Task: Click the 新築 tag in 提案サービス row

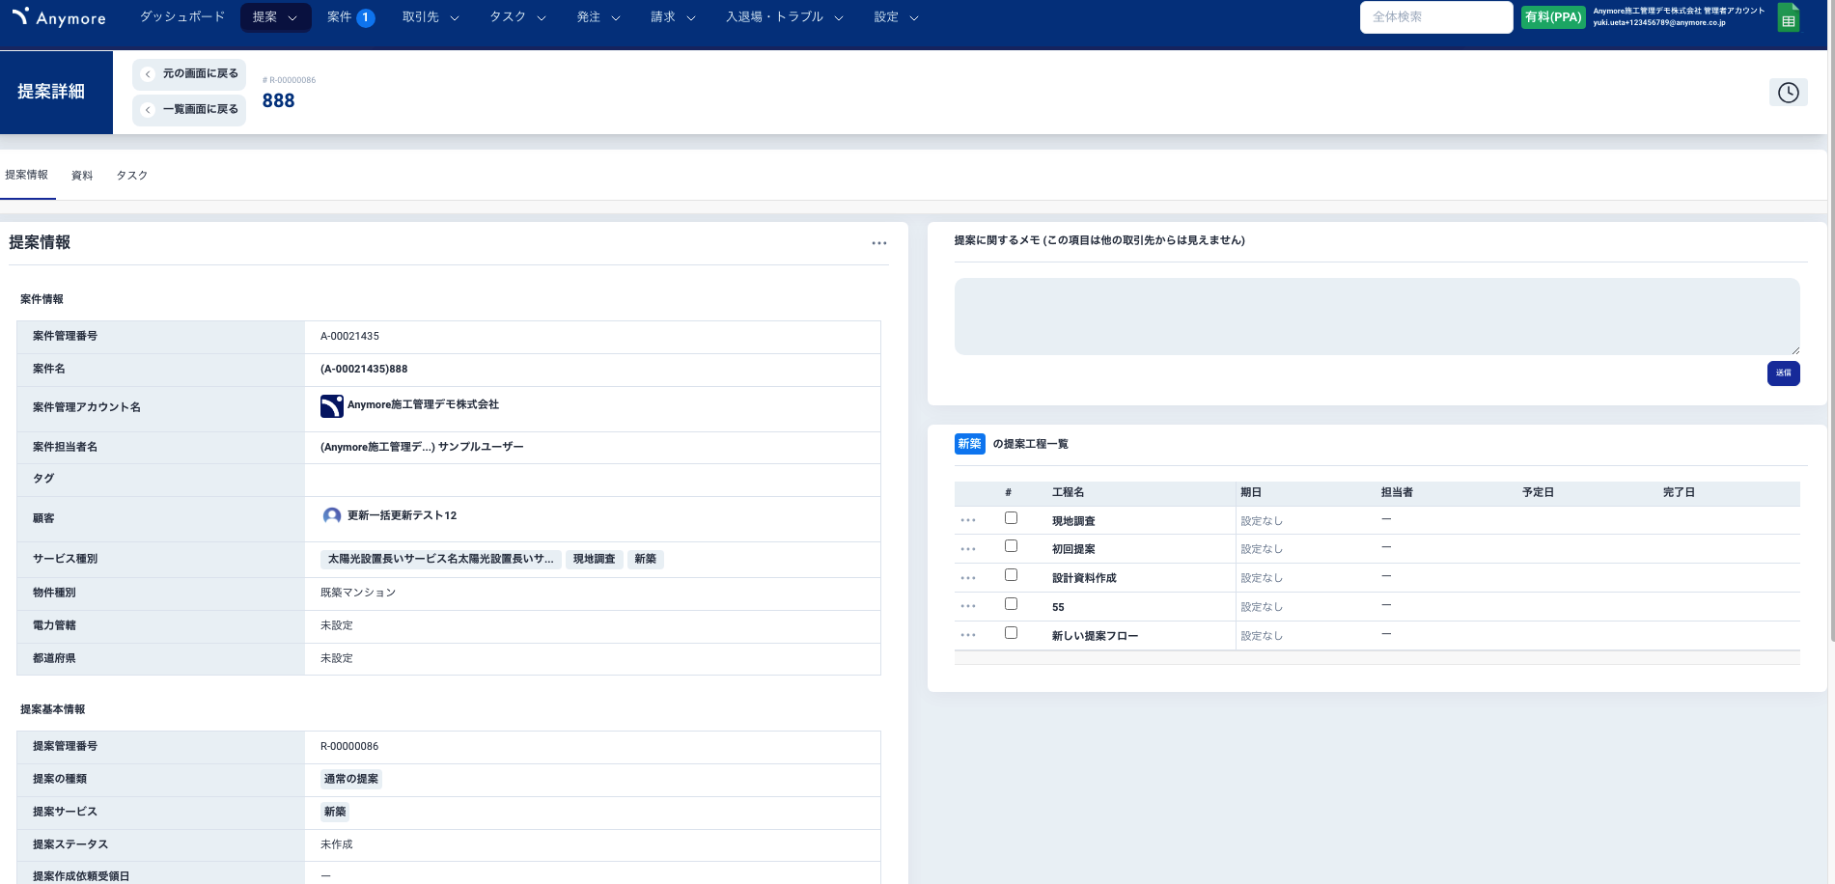Action: click(335, 812)
